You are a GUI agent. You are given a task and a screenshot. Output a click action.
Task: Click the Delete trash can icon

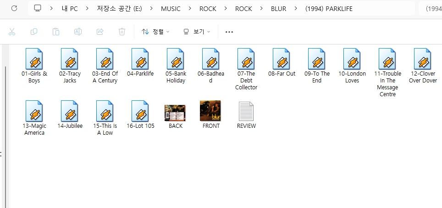122,32
